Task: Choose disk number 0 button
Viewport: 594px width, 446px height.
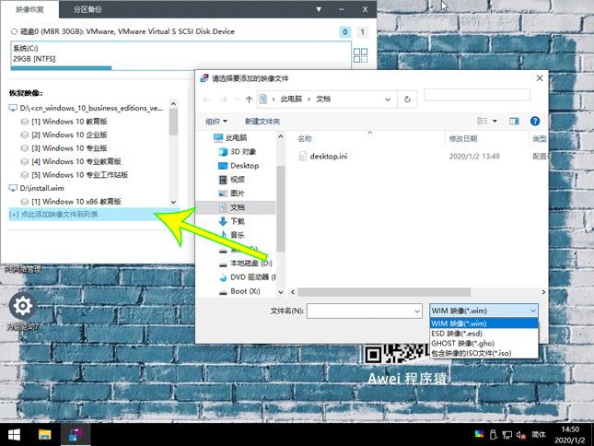Action: point(344,32)
